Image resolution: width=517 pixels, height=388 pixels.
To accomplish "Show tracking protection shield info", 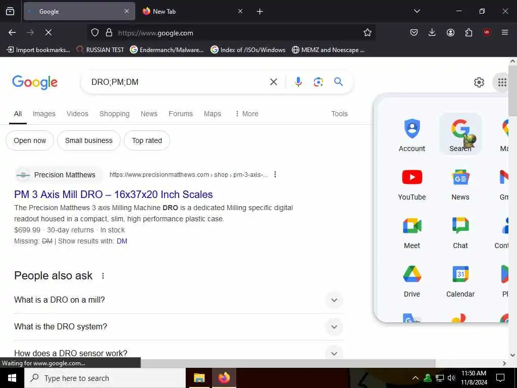I will (95, 32).
